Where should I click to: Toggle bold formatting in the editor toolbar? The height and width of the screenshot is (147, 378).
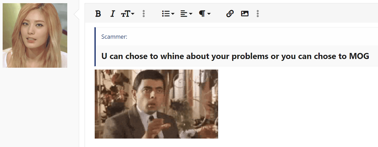coord(98,14)
